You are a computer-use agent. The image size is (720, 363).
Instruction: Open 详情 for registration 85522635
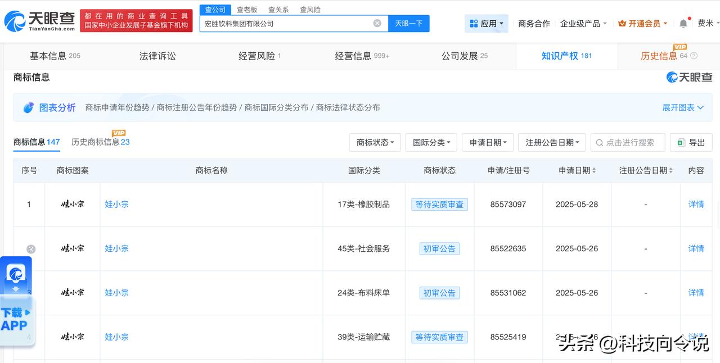(696, 248)
